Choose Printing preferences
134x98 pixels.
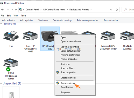click(75, 55)
